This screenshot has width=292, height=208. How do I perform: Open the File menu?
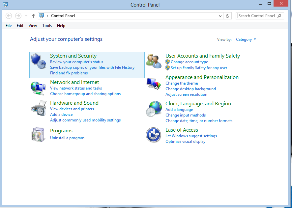tap(9, 26)
